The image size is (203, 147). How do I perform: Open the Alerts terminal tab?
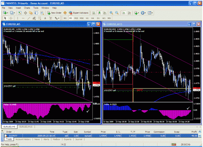coord(46,139)
